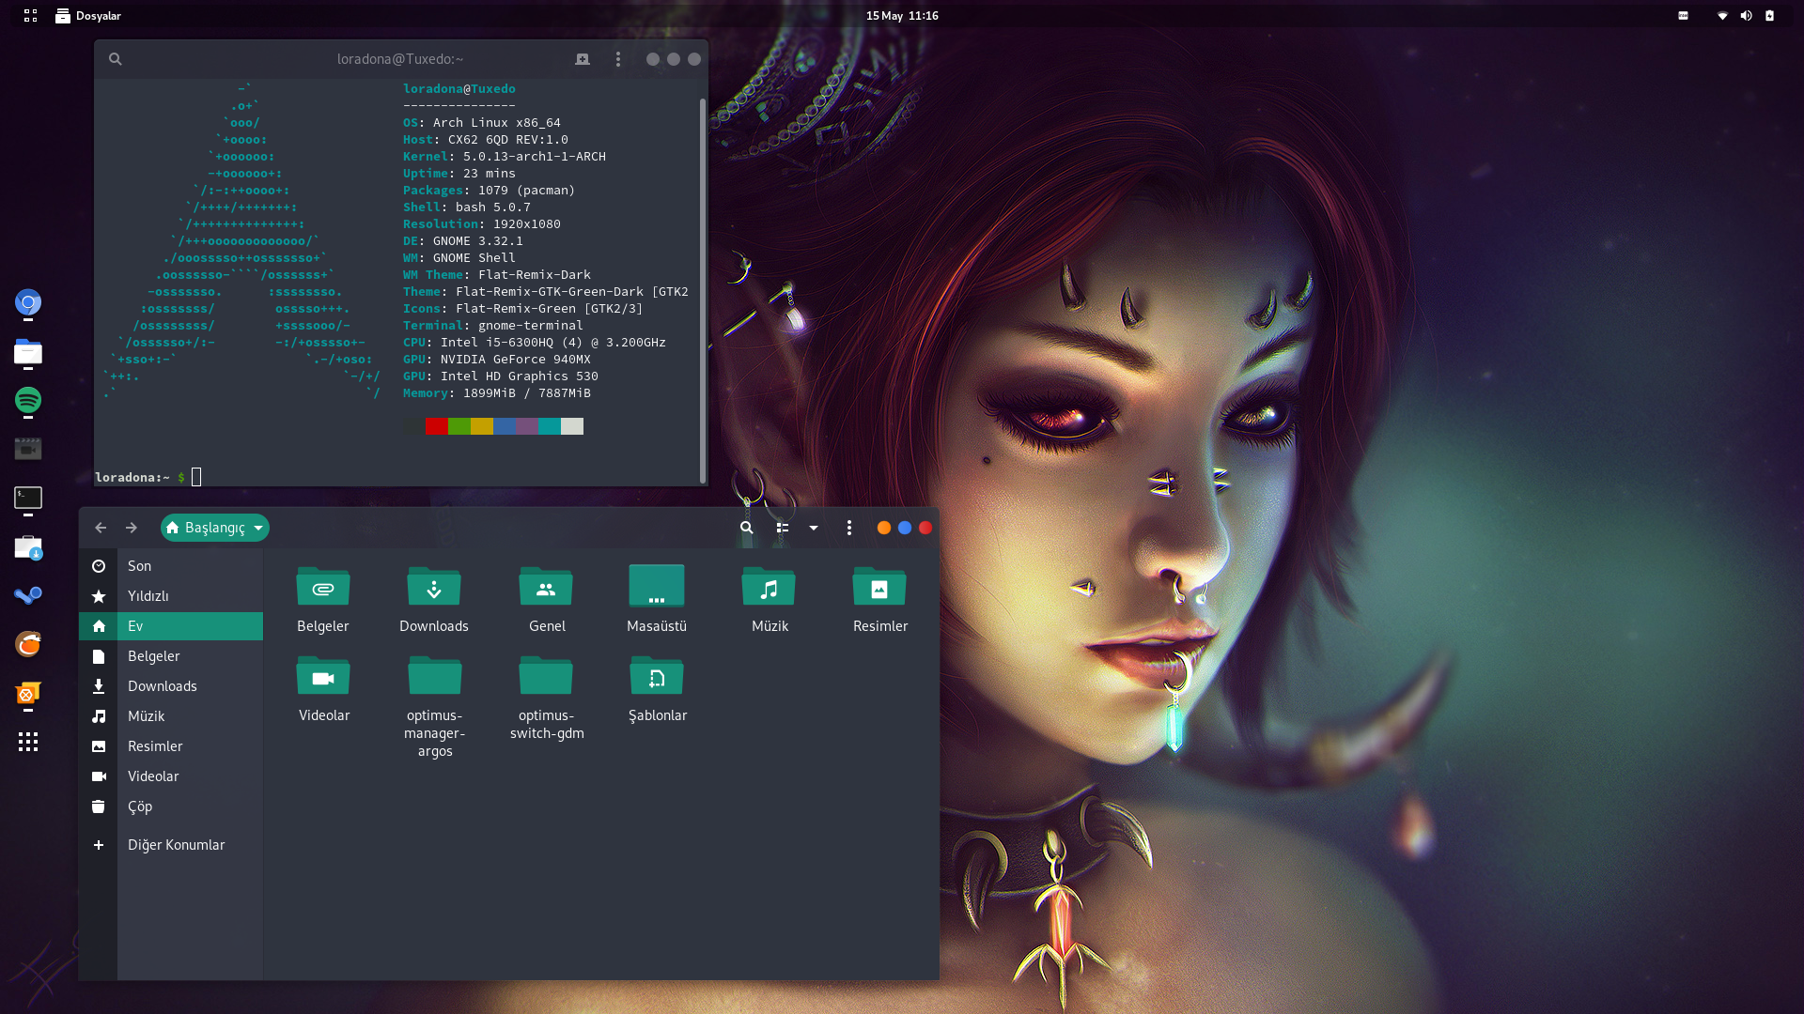Viewport: 1804px width, 1014px height.
Task: Click the battery status icon
Action: [1769, 16]
